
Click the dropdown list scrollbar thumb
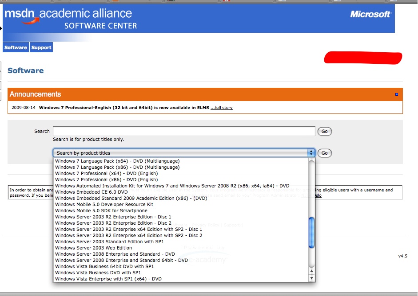[x=311, y=233]
